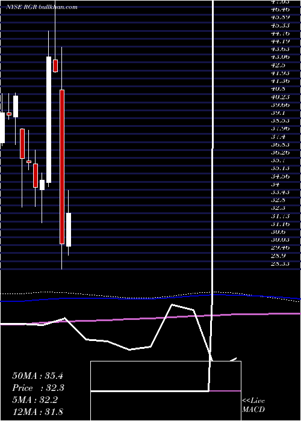The height and width of the screenshot is (421, 301).
Task: Click the 36.26 price axis label
Action: click(281, 153)
